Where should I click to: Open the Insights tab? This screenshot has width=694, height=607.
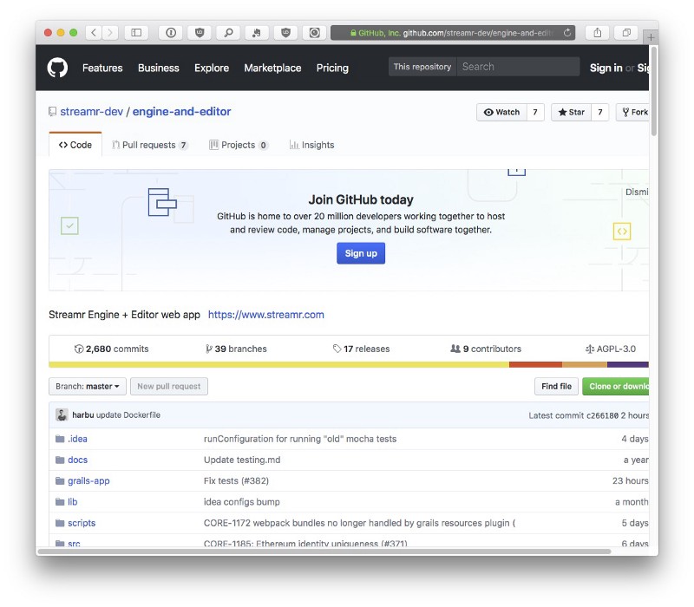[x=311, y=145]
